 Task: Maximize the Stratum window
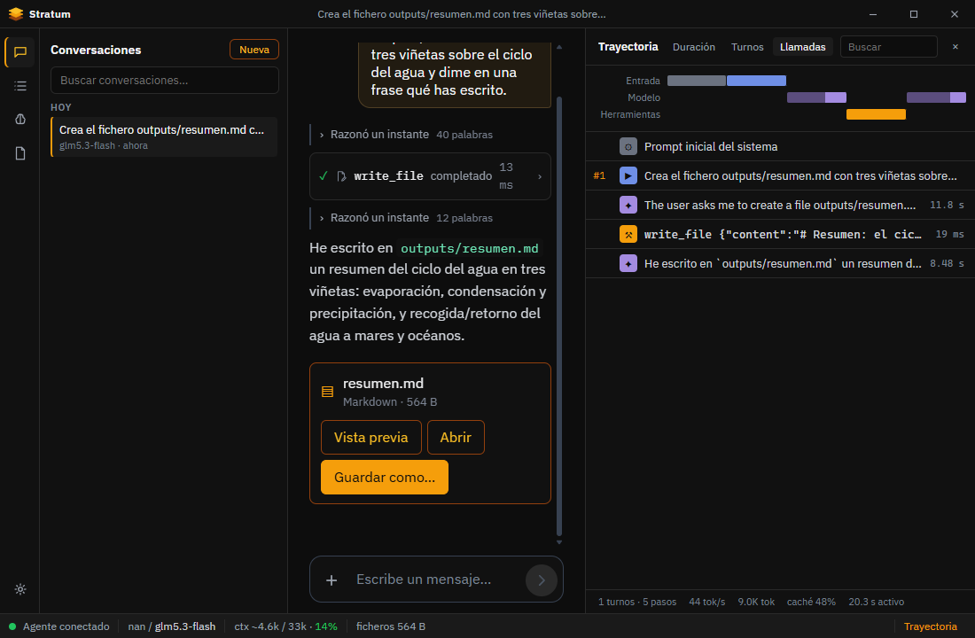click(914, 13)
